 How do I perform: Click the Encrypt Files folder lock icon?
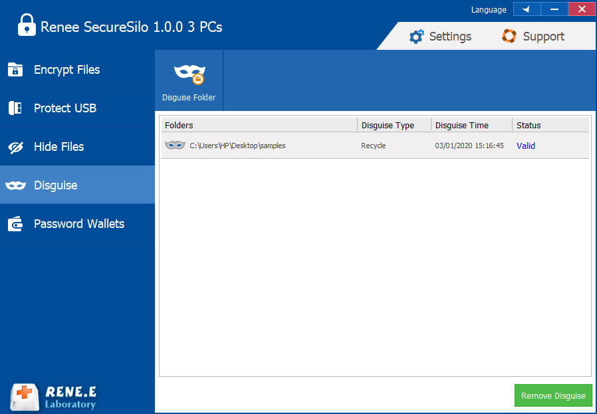point(15,70)
